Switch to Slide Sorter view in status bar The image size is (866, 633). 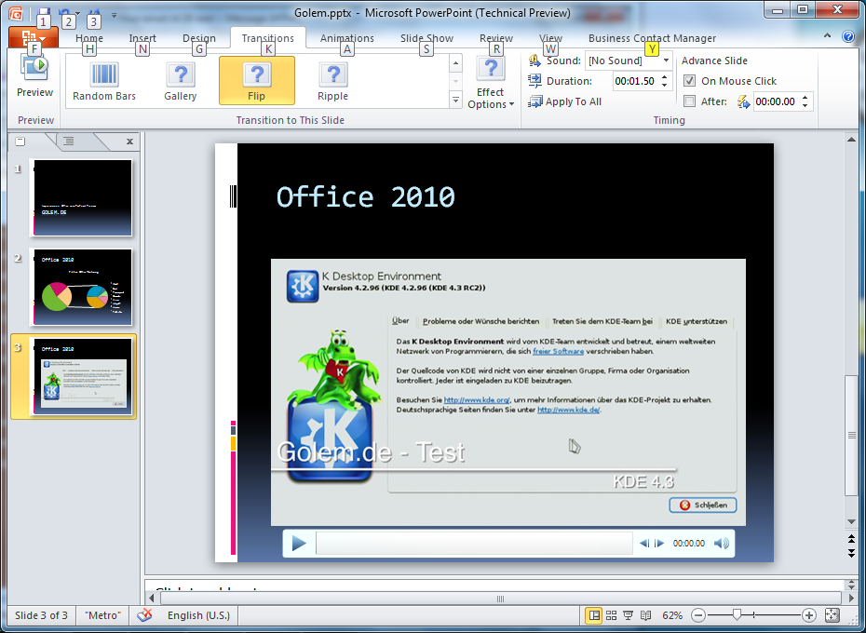(611, 615)
